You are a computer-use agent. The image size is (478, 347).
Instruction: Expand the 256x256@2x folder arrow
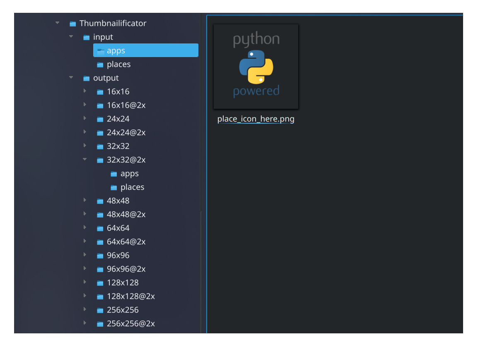coord(85,323)
